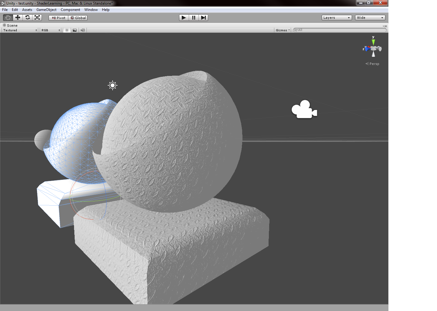
Task: Open the Component menu
Action: [70, 10]
